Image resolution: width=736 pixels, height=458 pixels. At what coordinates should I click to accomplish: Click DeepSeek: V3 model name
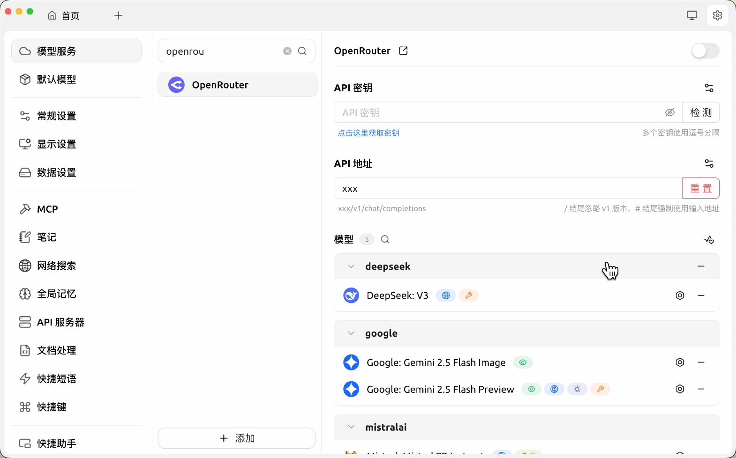pyautogui.click(x=398, y=295)
